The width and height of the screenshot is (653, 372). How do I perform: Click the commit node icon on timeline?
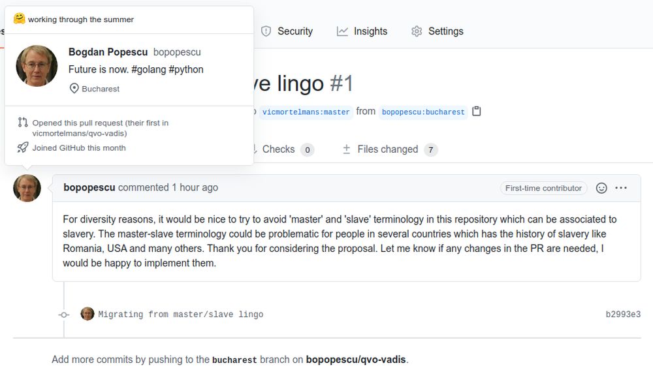[64, 315]
